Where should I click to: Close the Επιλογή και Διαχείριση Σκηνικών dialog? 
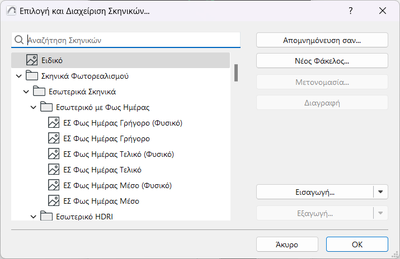click(383, 11)
